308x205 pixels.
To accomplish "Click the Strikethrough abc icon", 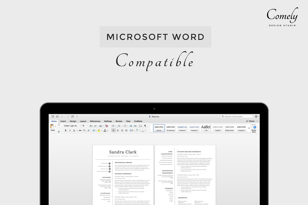I will (x=80, y=130).
